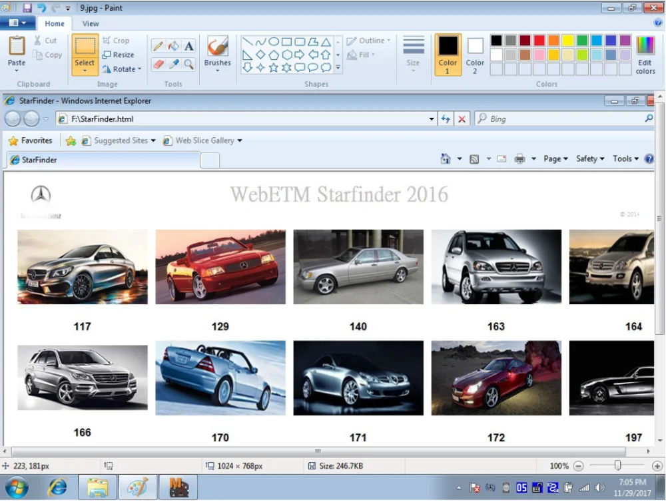666x502 pixels.
Task: Pick the red color swatch
Action: (539, 41)
